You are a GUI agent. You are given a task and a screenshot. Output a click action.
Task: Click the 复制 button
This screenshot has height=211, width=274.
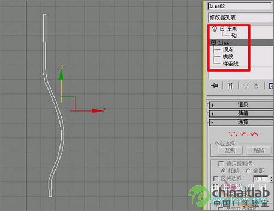click(x=230, y=150)
